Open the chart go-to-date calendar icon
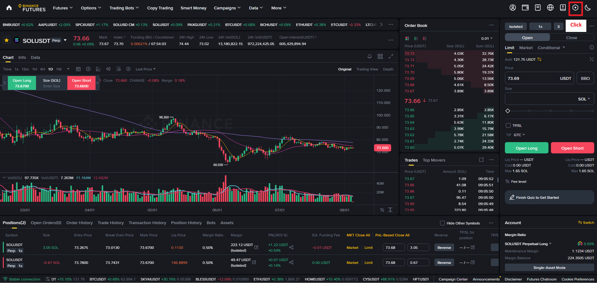The width and height of the screenshot is (597, 283). point(78,69)
